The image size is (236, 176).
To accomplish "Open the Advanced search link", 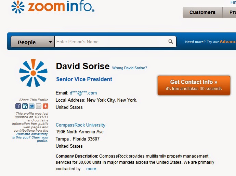I will pyautogui.click(x=227, y=42).
